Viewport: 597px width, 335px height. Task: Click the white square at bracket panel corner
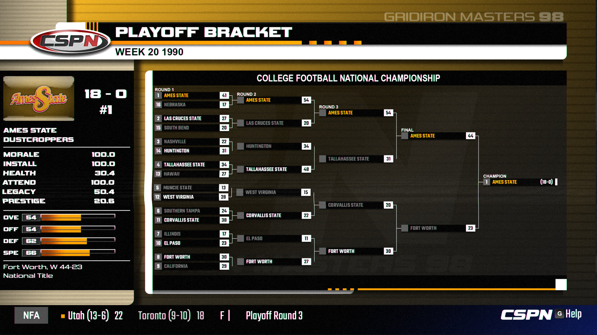pos(561,284)
